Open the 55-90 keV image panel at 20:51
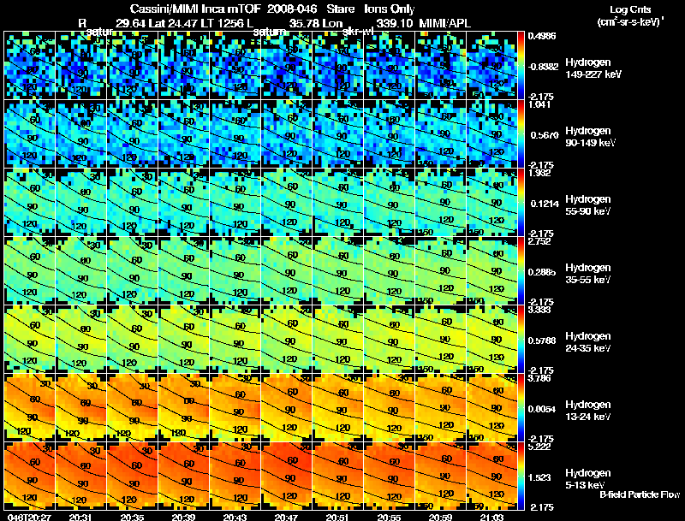This screenshot has height=521, width=685. (338, 203)
